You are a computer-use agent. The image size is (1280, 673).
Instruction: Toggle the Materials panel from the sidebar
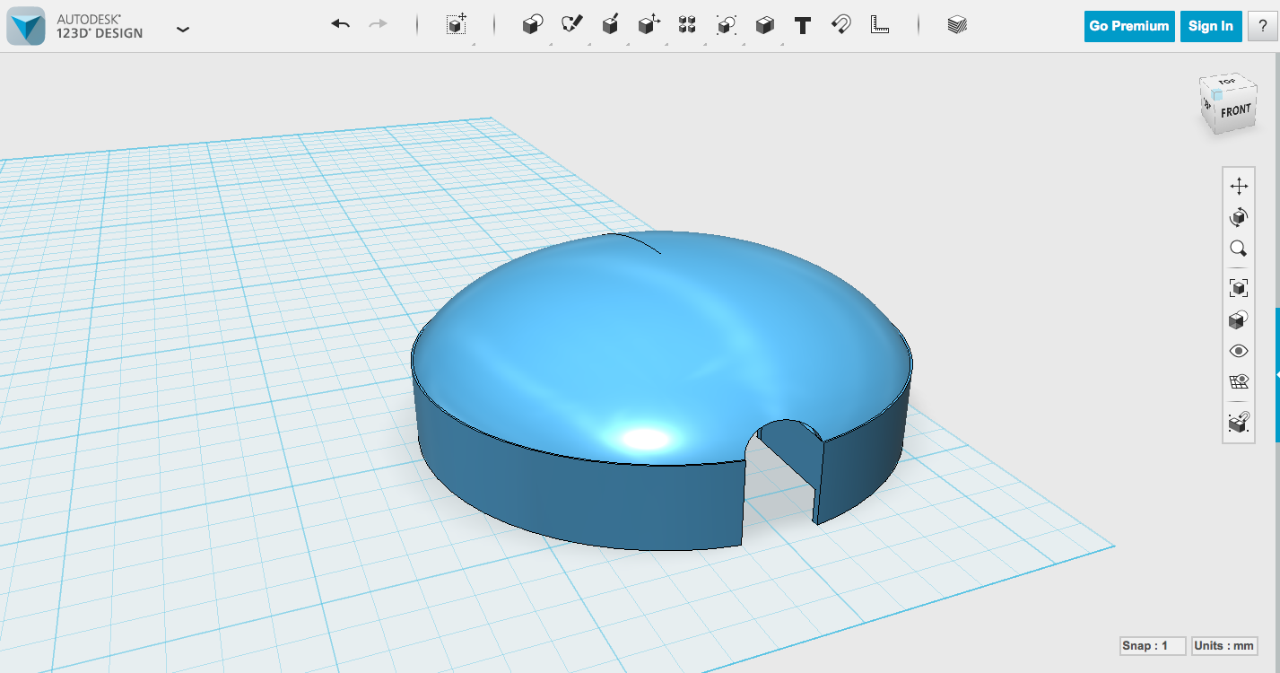pos(955,25)
